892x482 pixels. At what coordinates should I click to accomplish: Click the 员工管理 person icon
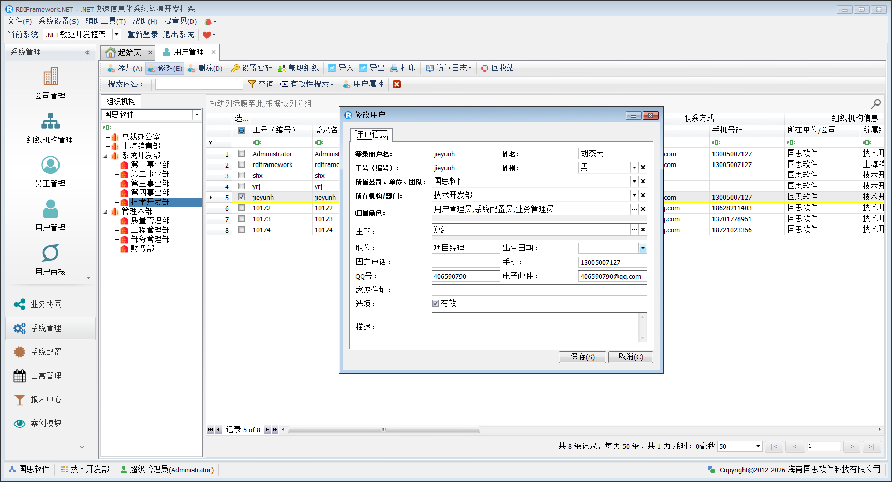click(x=50, y=165)
